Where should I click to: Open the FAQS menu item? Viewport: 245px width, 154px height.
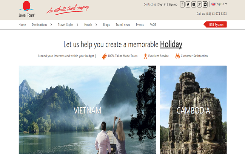click(x=153, y=24)
